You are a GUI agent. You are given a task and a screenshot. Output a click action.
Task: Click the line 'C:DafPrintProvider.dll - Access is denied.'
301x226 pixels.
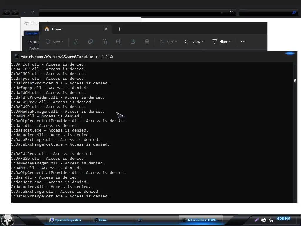point(60,83)
